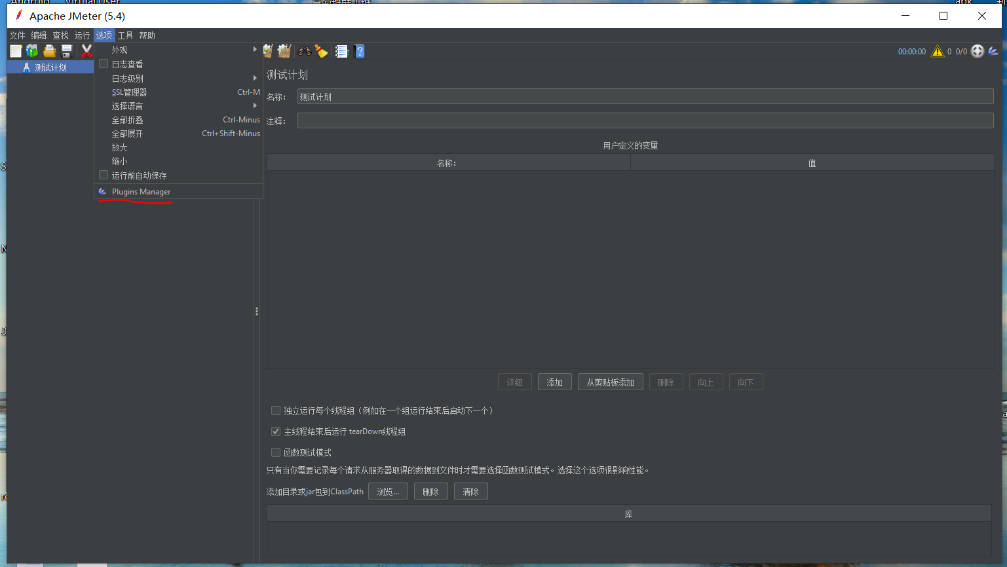Open Search with the binoculars icon
Image resolution: width=1007 pixels, height=567 pixels.
pyautogui.click(x=305, y=51)
